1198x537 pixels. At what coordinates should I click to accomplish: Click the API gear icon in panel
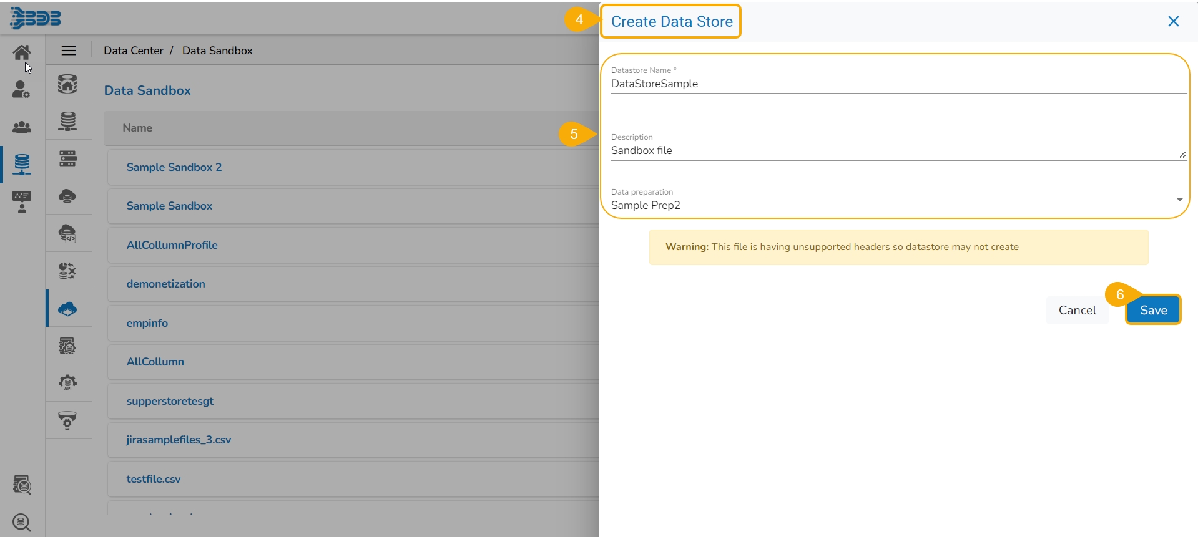click(x=67, y=382)
